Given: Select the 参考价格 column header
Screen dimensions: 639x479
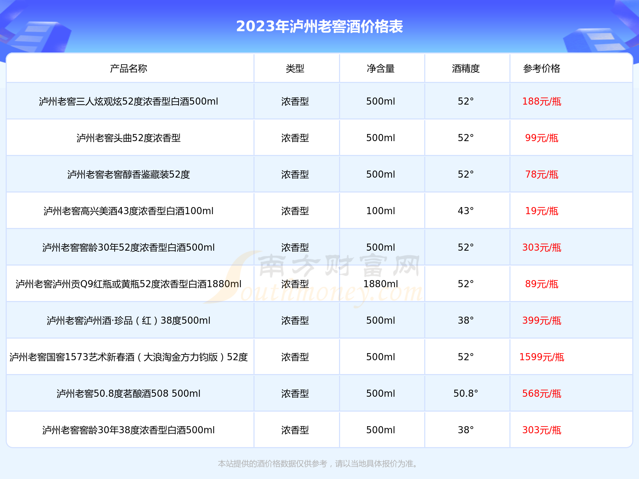Looking at the screenshot, I should click(542, 68).
